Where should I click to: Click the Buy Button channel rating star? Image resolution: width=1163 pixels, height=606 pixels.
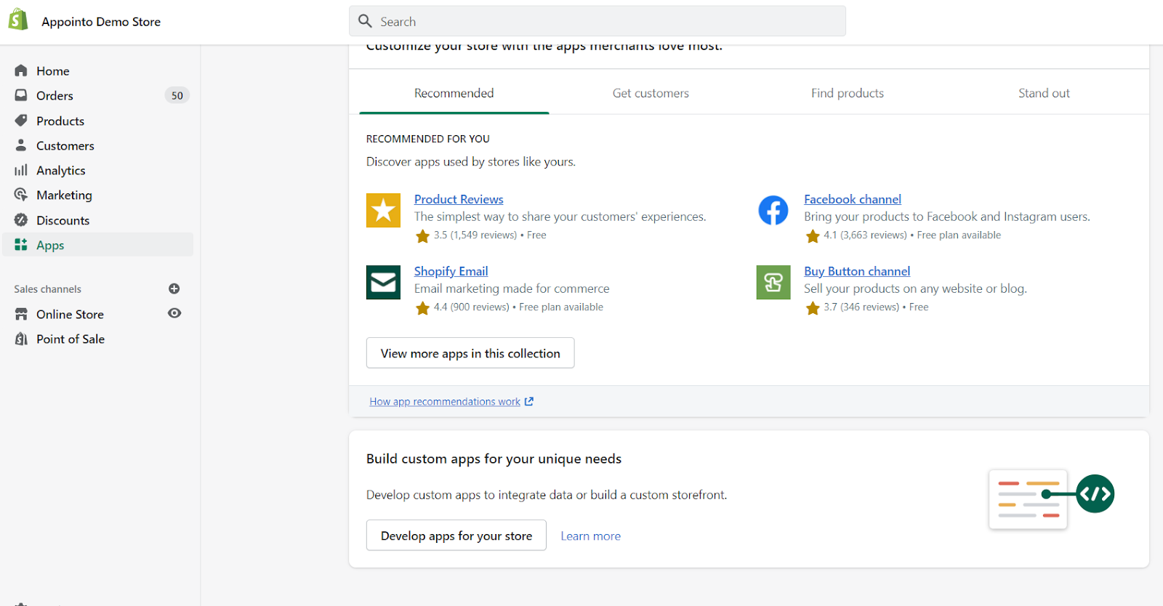pyautogui.click(x=813, y=307)
